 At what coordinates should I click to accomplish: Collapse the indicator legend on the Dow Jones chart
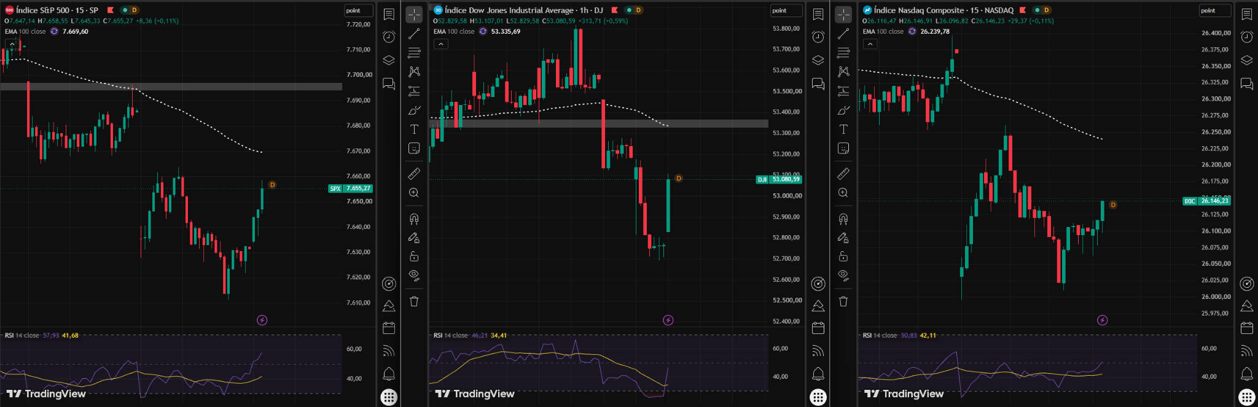(440, 44)
